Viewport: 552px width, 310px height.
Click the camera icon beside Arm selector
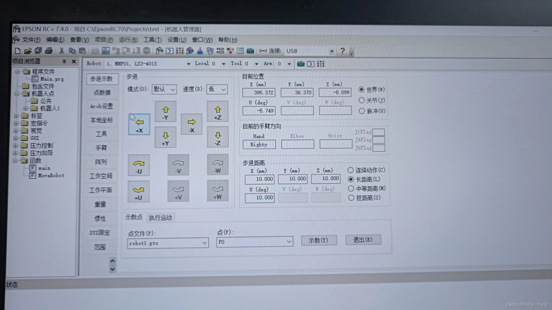click(x=301, y=64)
